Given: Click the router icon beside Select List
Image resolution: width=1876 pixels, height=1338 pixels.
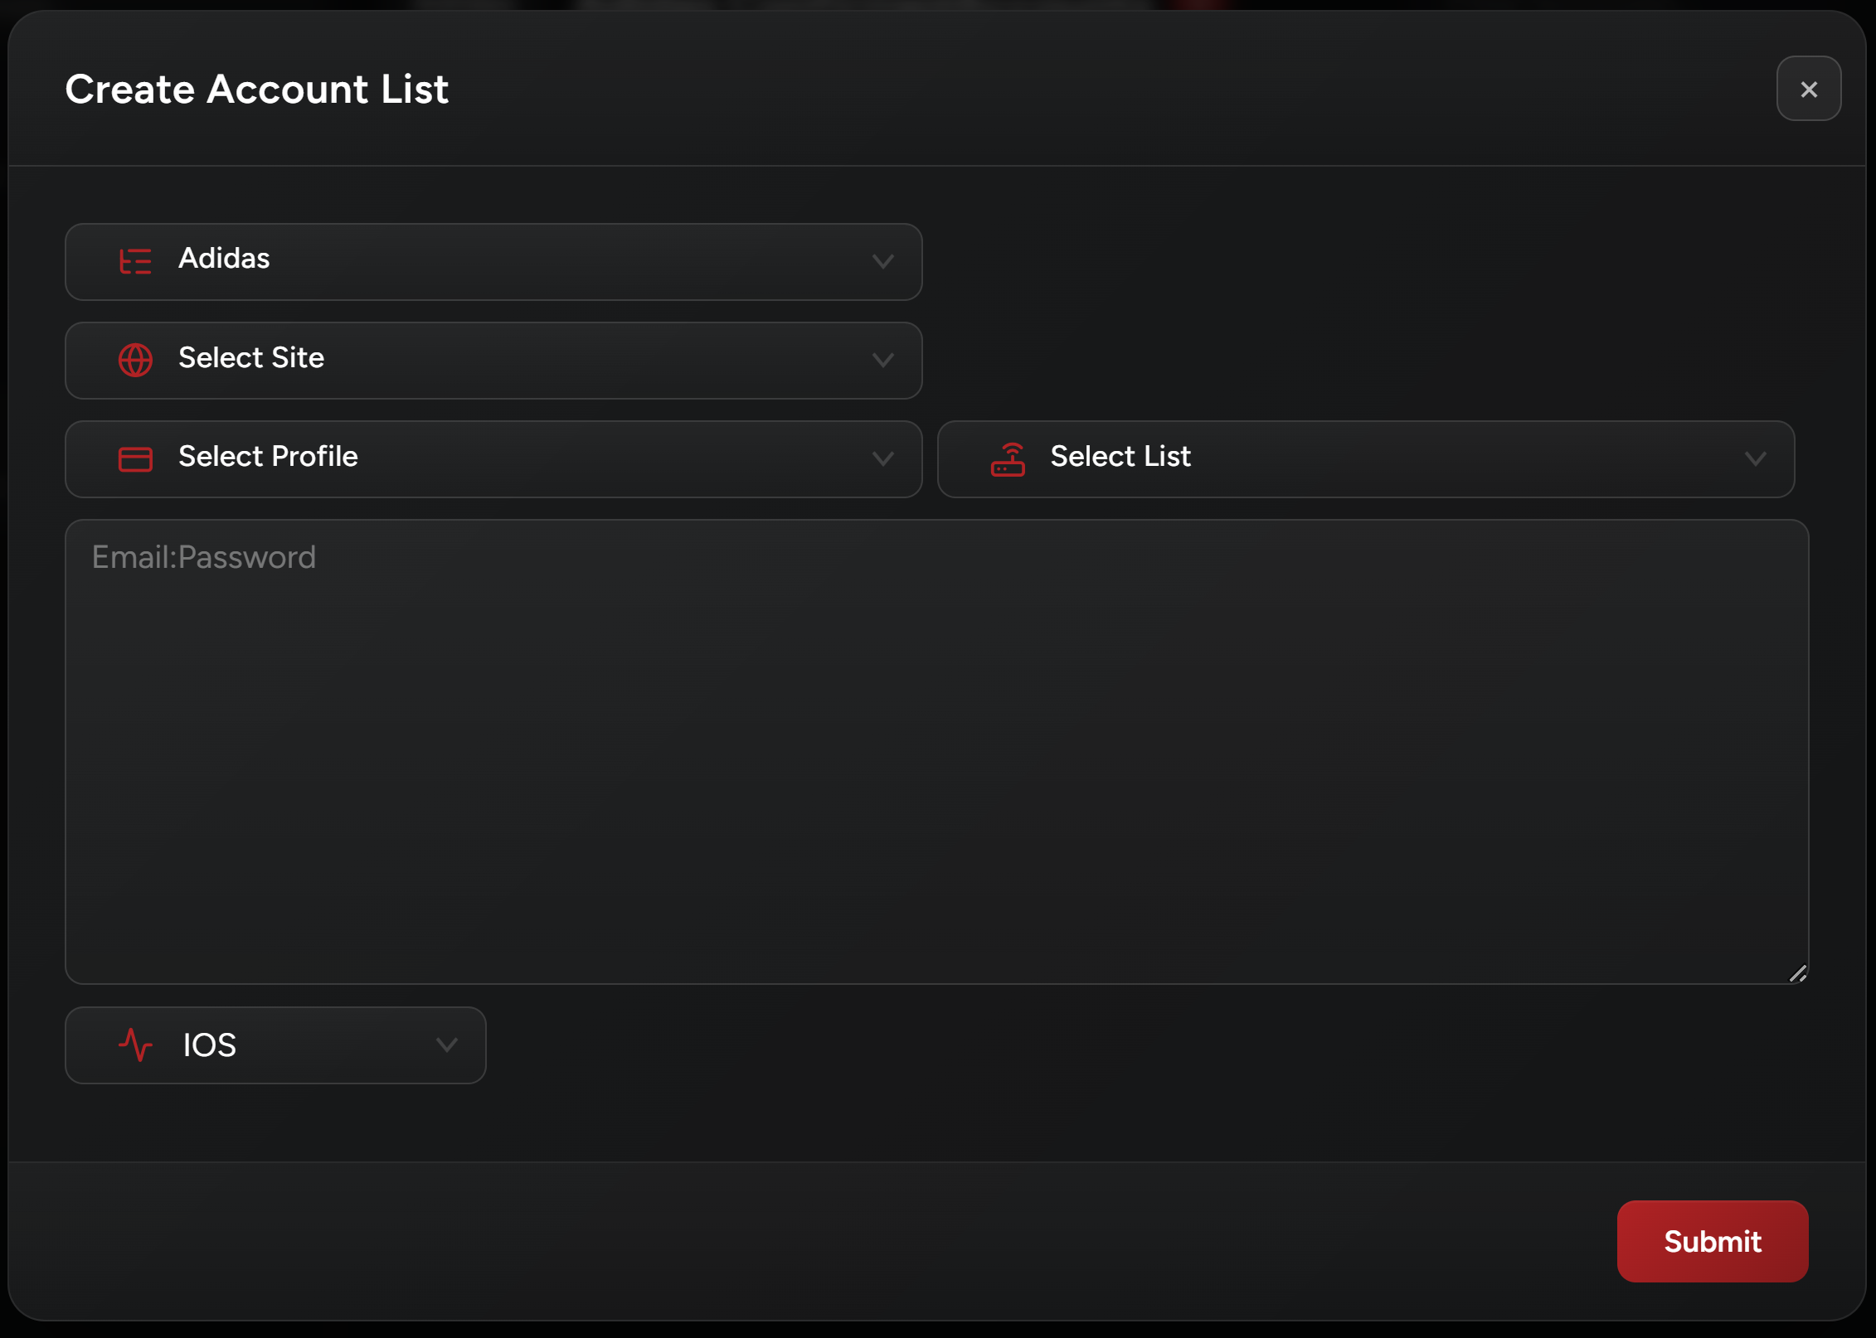Looking at the screenshot, I should click(1008, 458).
